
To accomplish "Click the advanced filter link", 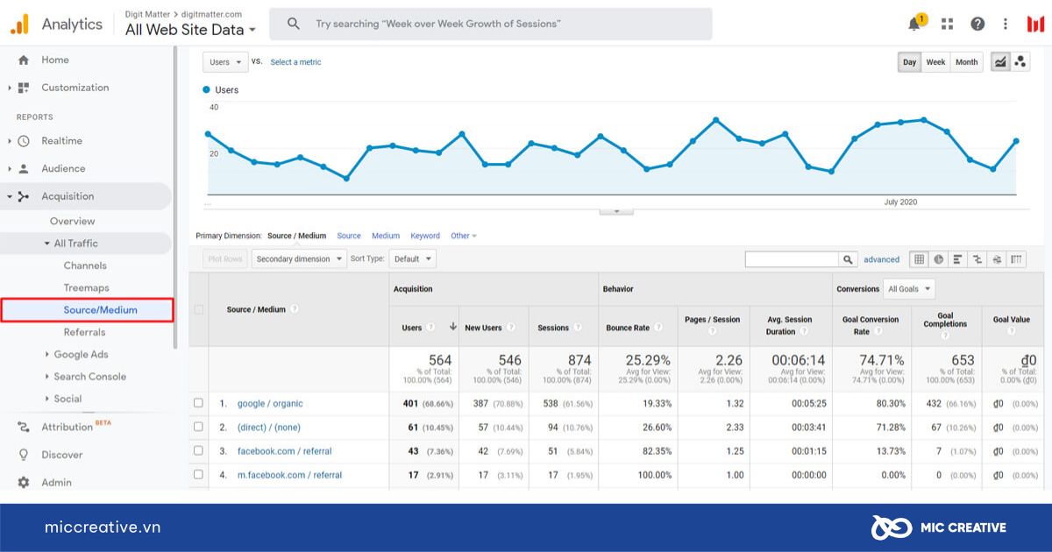I will coord(881,259).
